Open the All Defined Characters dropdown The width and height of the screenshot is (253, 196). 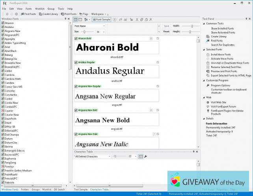click(92, 156)
